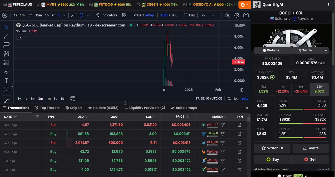This screenshot has width=335, height=177.
Task: Open the Bubblemaps tab
Action: point(184,108)
